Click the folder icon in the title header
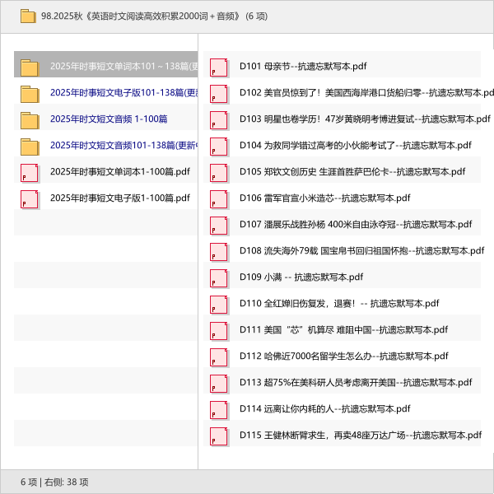The image size is (494, 494). click(x=27, y=16)
